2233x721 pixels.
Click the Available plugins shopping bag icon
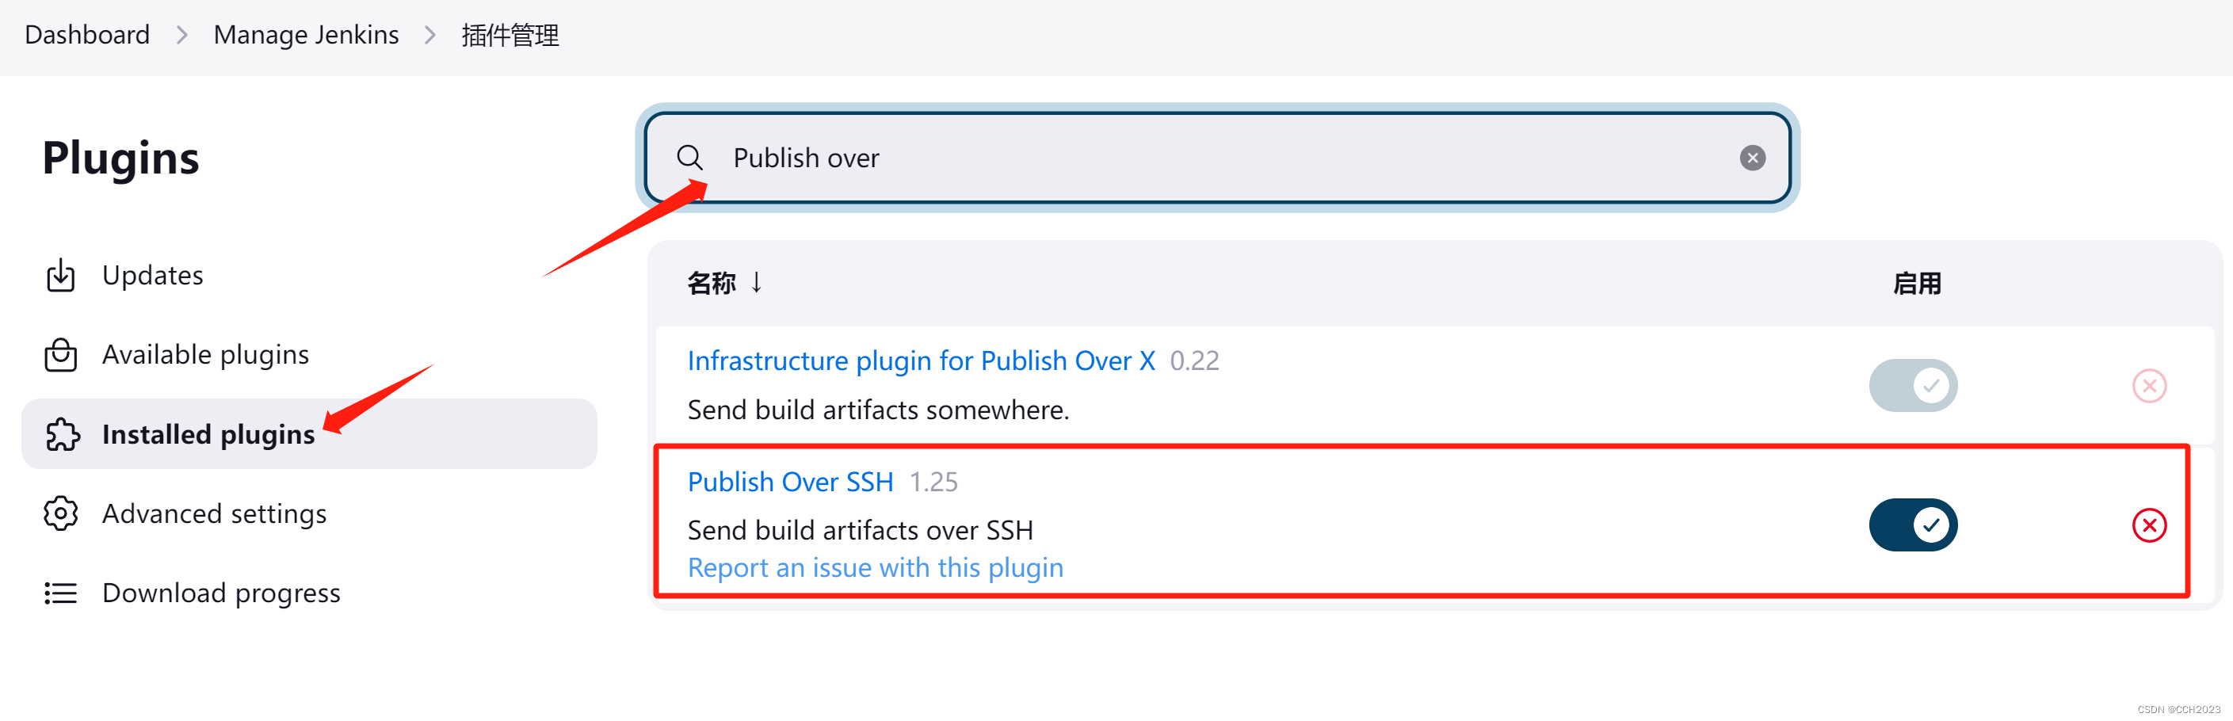click(61, 355)
